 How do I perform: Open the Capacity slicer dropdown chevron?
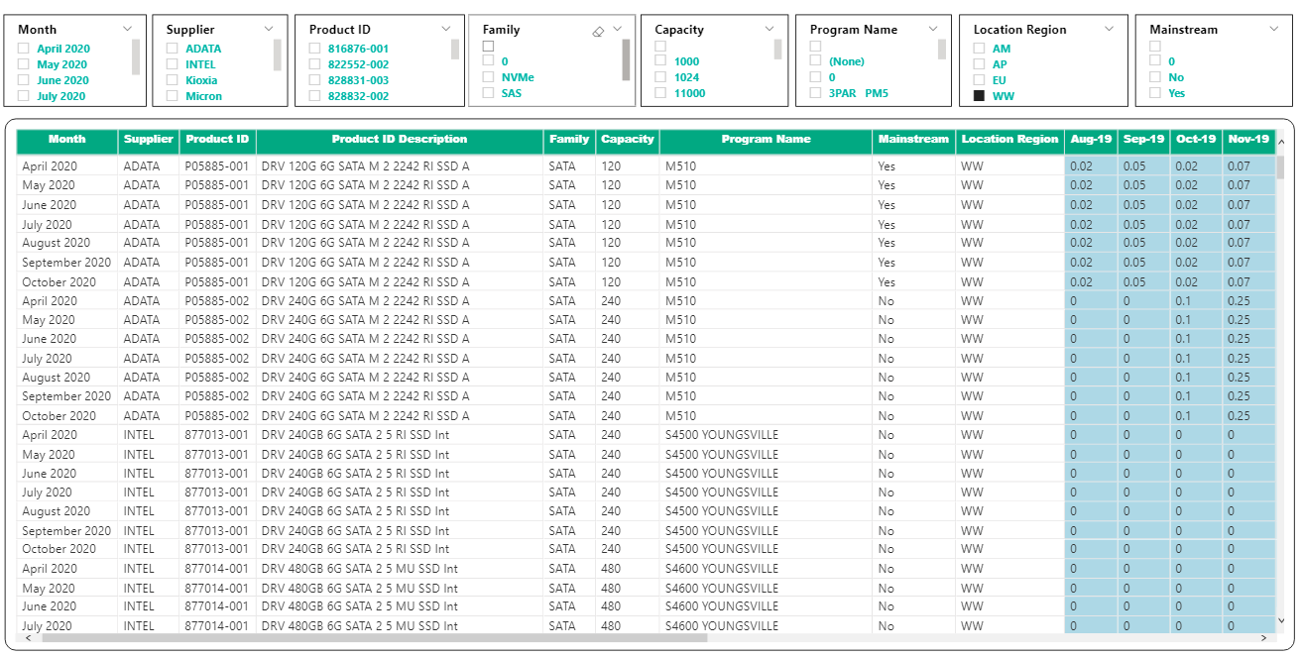click(769, 29)
